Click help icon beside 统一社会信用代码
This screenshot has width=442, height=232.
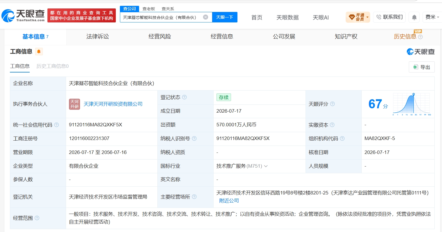click(x=56, y=125)
